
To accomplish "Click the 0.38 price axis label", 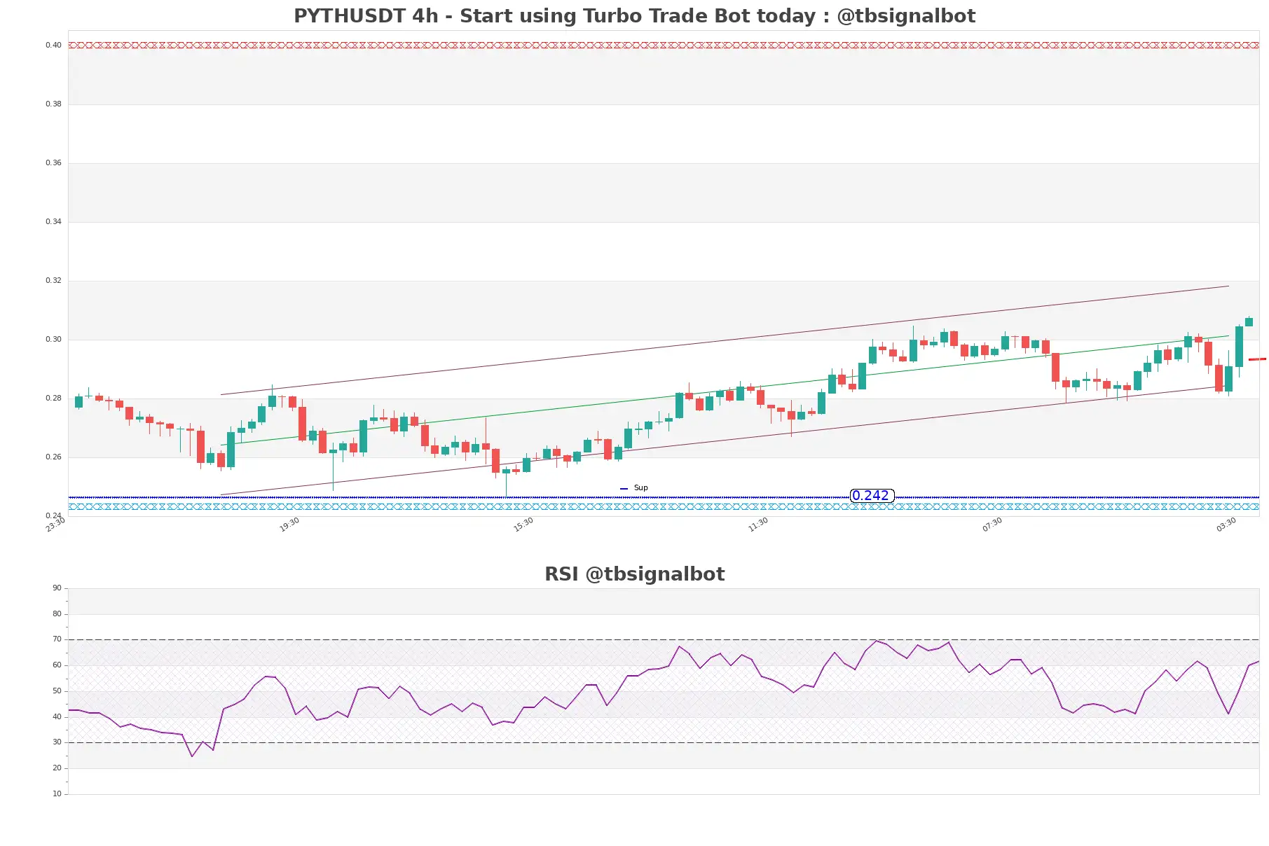I will point(53,104).
